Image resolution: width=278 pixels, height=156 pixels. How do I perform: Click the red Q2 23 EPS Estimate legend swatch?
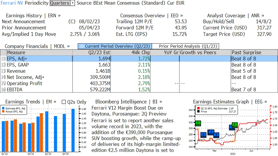click(198, 108)
